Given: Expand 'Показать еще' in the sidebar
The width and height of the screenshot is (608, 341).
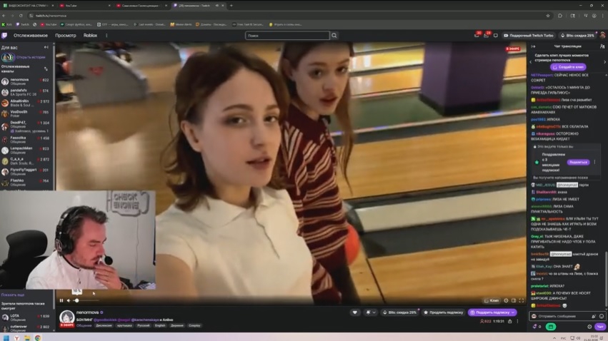Looking at the screenshot, I should (x=12, y=295).
